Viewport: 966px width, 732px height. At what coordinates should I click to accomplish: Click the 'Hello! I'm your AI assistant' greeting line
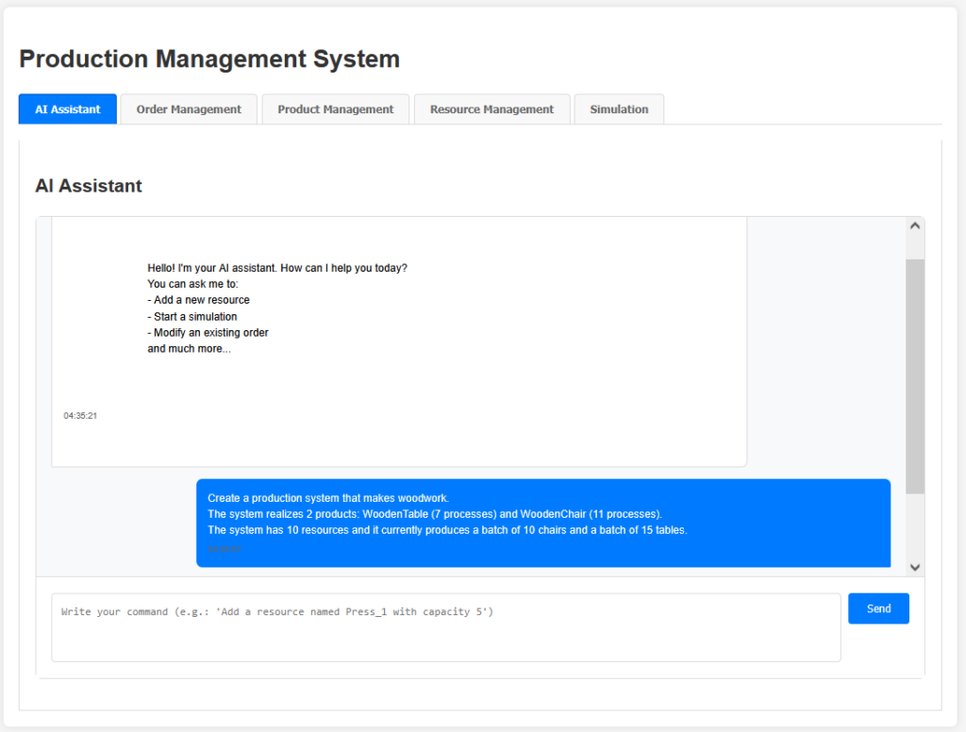click(277, 268)
